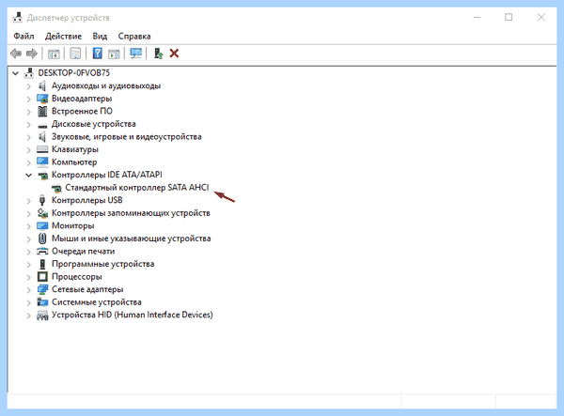Click the Устройства HID icon
564x416 pixels.
click(42, 316)
